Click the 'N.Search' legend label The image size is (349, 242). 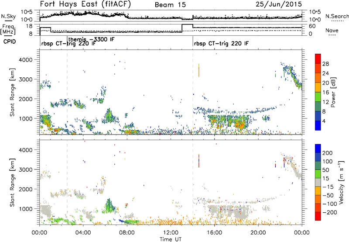pyautogui.click(x=337, y=16)
